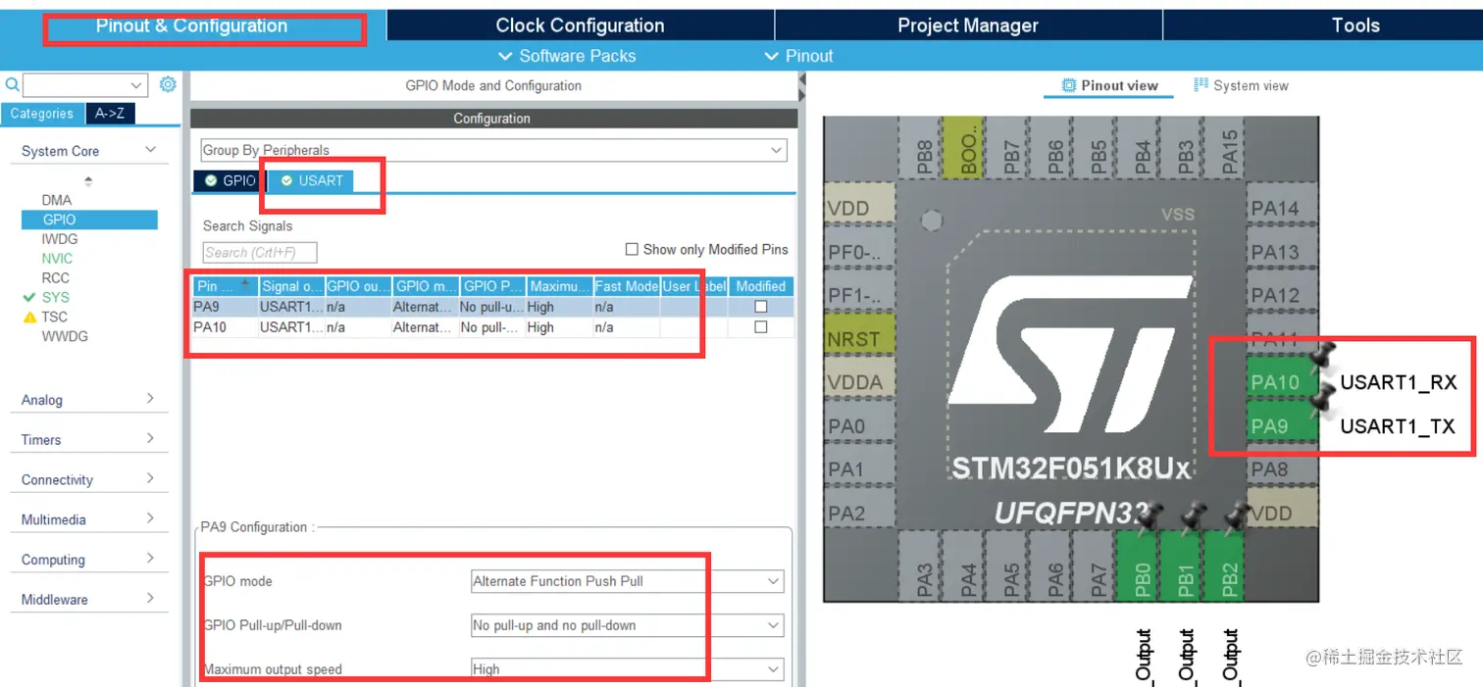Open the Project Manager tab
1483x687 pixels.
point(968,25)
